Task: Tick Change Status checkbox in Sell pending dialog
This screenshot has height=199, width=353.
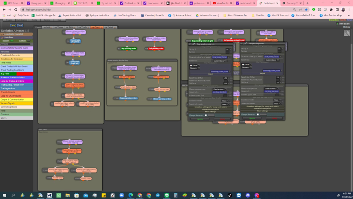Action: coord(258,114)
